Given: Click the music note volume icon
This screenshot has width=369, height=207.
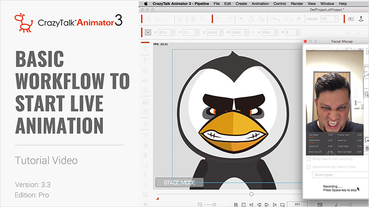Looking at the screenshot, I should click(336, 205).
